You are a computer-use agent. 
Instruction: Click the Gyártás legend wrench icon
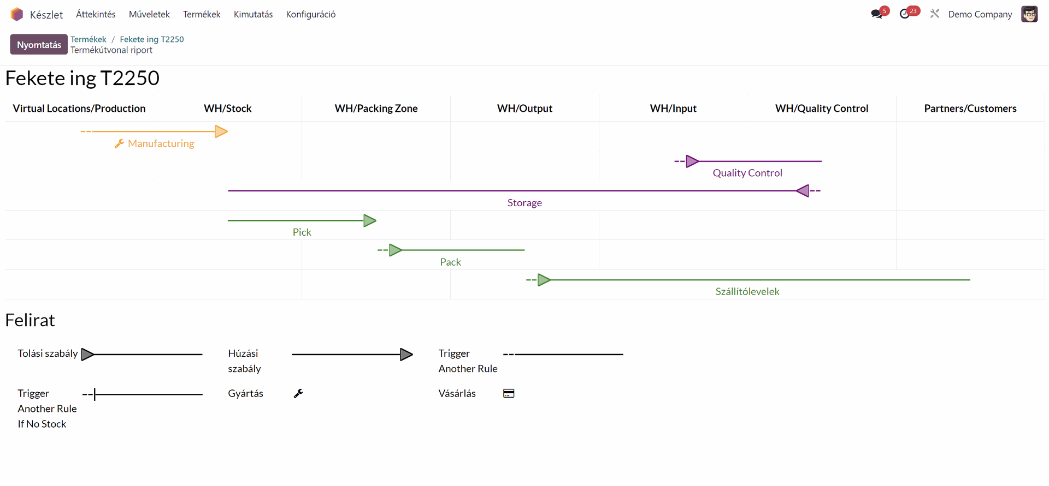pos(298,393)
